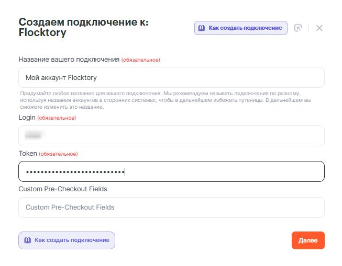Click the red "(обязательное)" marker next to Login
Viewport: 342px width, 266px height.
click(57, 118)
